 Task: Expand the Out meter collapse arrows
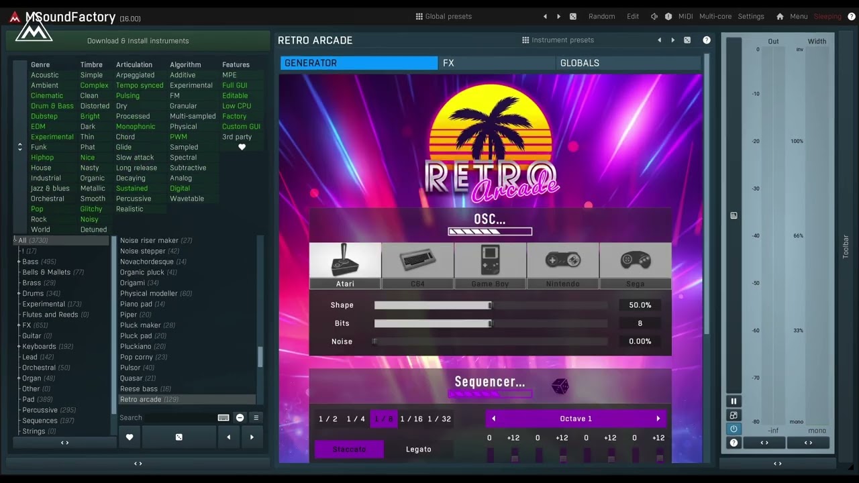click(764, 443)
